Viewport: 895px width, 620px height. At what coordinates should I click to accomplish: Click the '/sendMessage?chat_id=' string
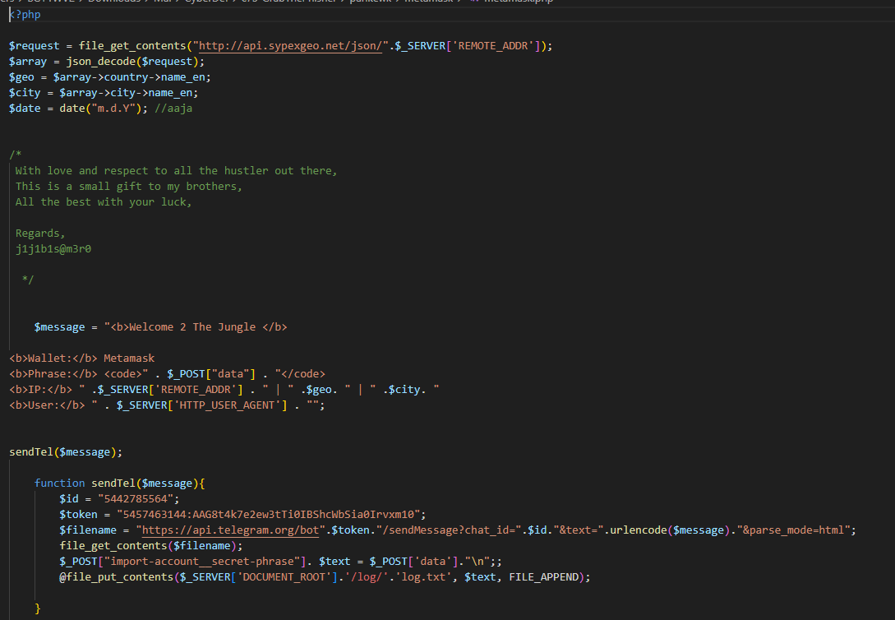(449, 530)
